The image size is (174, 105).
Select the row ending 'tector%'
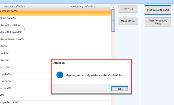click(x=25, y=68)
